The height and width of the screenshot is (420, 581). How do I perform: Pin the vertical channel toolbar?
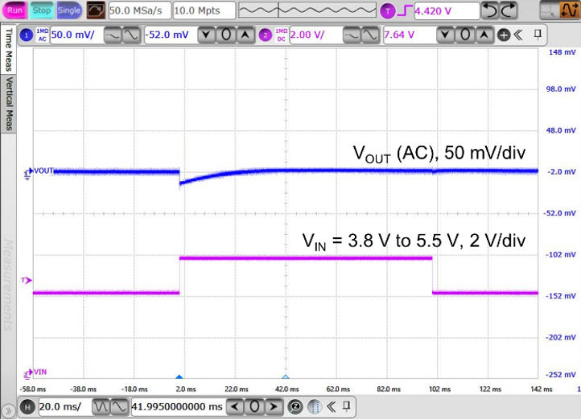tap(538, 35)
